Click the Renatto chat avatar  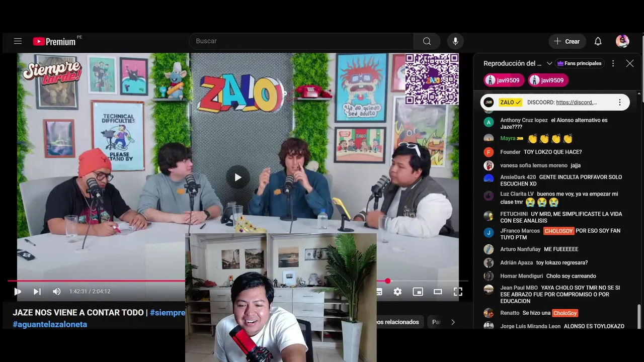coord(489,313)
